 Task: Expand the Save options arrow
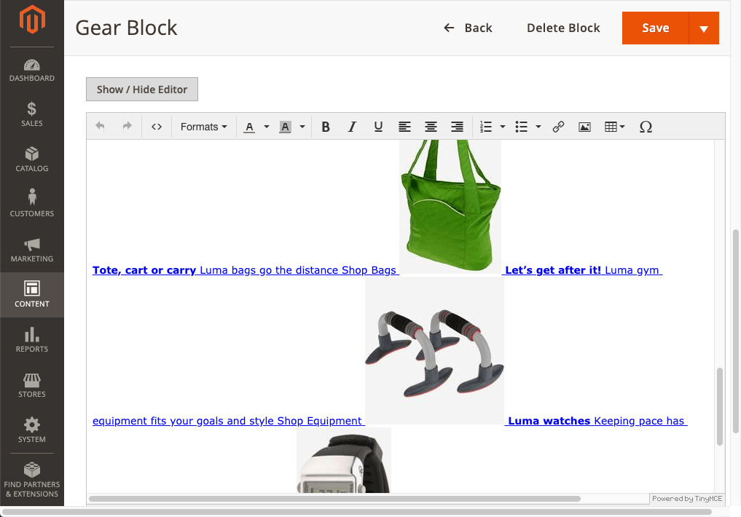click(704, 28)
